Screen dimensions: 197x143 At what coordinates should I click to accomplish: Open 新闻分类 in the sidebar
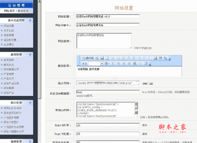pyautogui.click(x=9, y=65)
